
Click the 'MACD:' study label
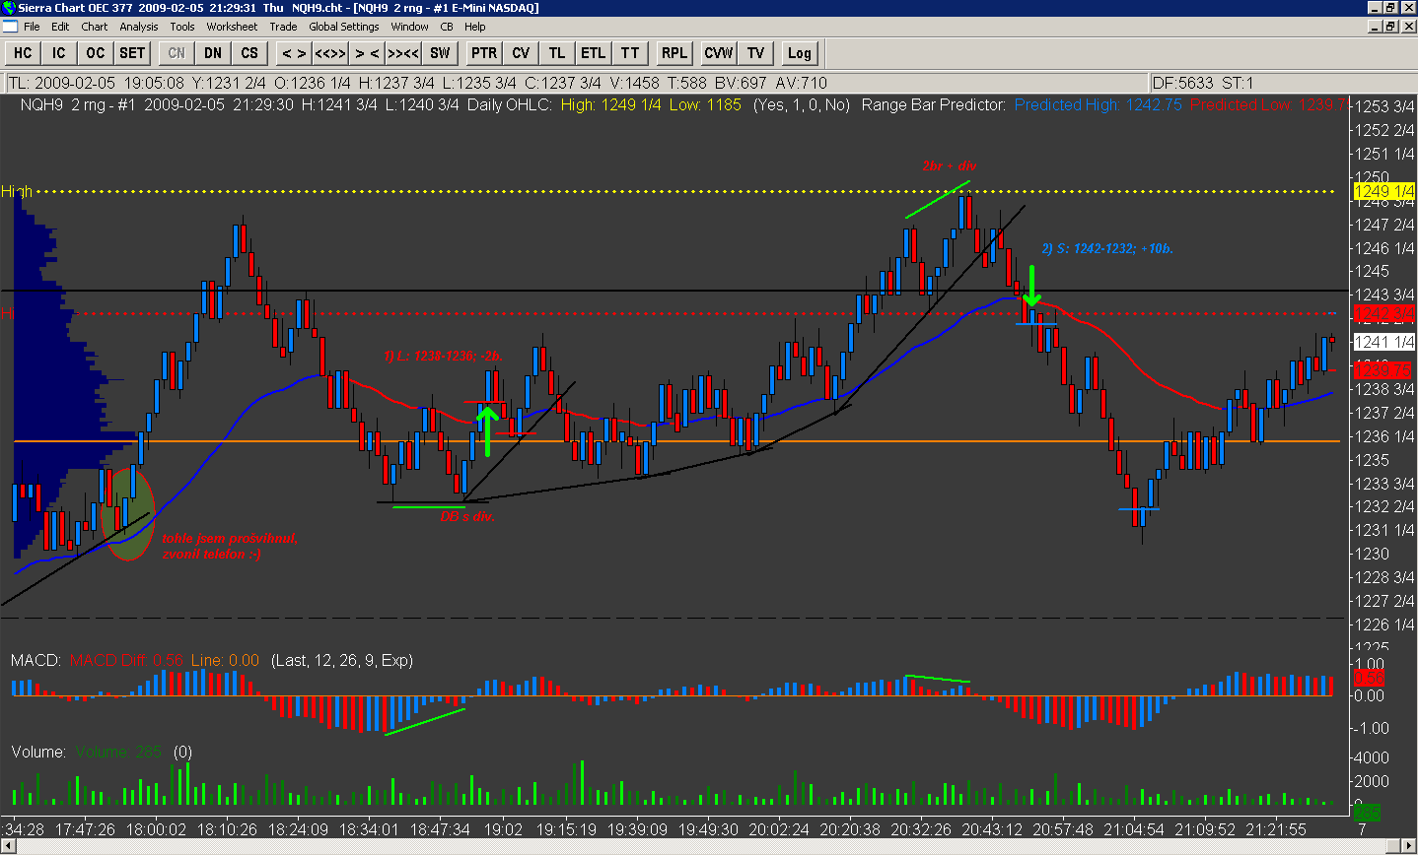36,660
